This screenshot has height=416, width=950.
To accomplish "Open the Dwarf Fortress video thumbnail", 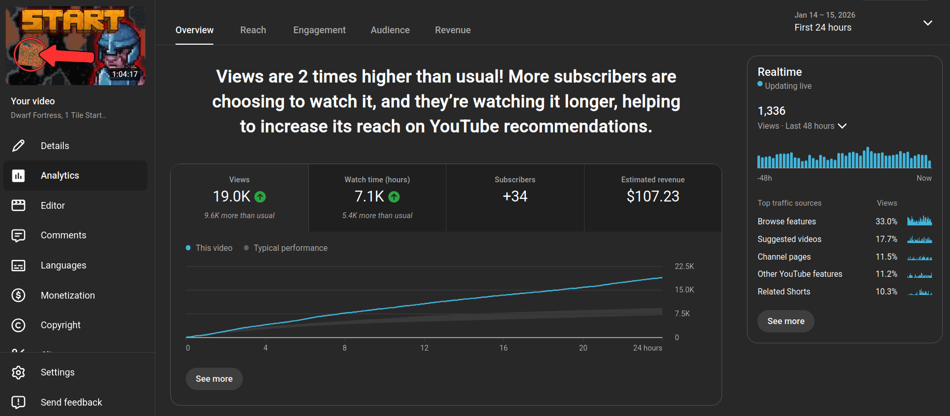I will pyautogui.click(x=75, y=46).
